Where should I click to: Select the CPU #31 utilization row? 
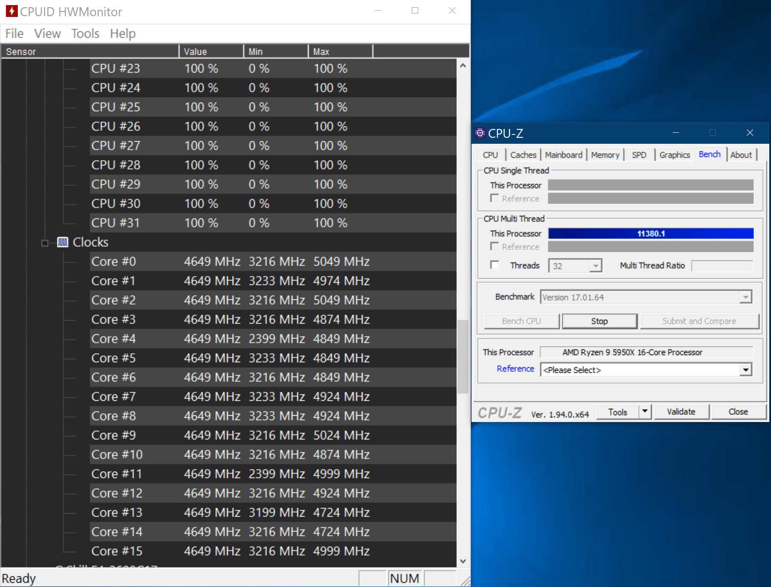pyautogui.click(x=273, y=223)
